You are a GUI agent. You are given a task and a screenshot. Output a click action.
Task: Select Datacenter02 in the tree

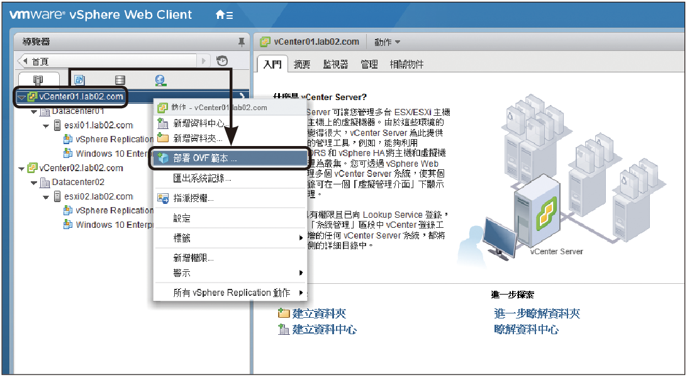78,182
